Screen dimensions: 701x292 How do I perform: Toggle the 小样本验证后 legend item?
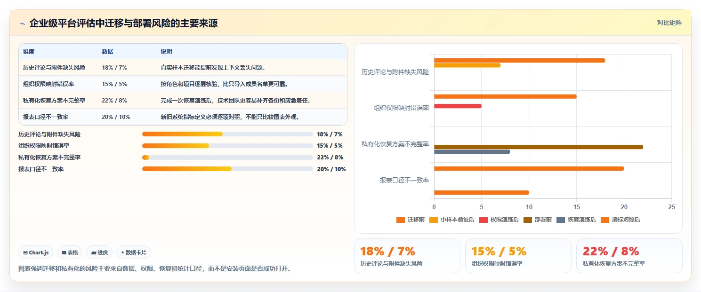[x=451, y=220]
